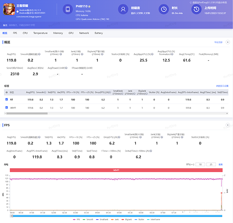
Task: Open the parameter display settings link
Action: [x=222, y=85]
